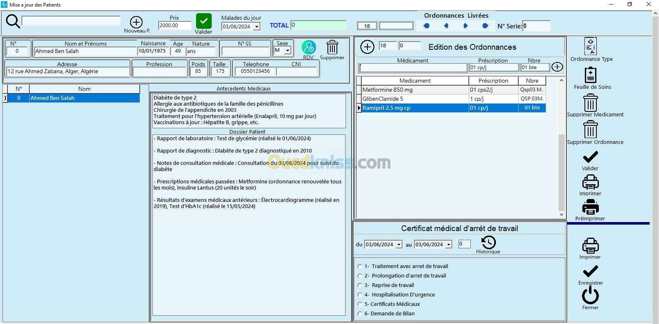Select '5- Certificats Médicaux' option
Viewport: 659px width, 324px height.
(x=360, y=304)
